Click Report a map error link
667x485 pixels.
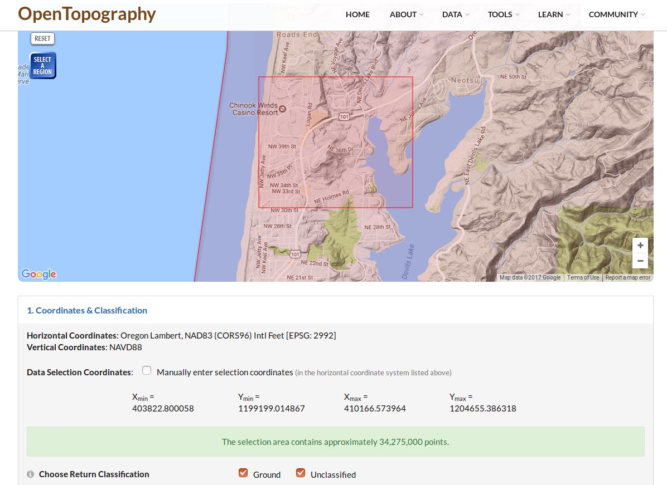point(628,277)
